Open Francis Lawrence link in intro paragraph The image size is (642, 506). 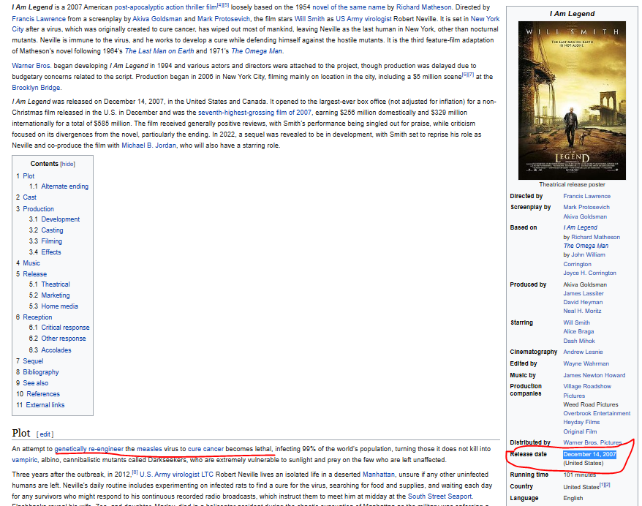[39, 19]
